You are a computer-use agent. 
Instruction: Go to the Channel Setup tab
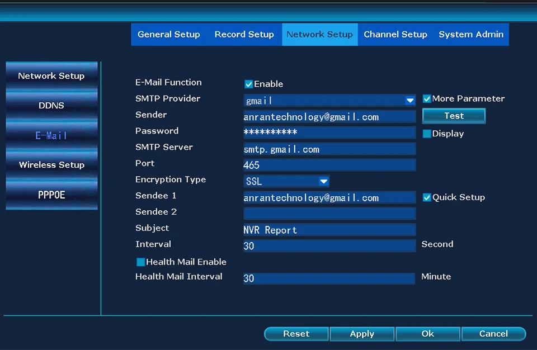click(395, 35)
